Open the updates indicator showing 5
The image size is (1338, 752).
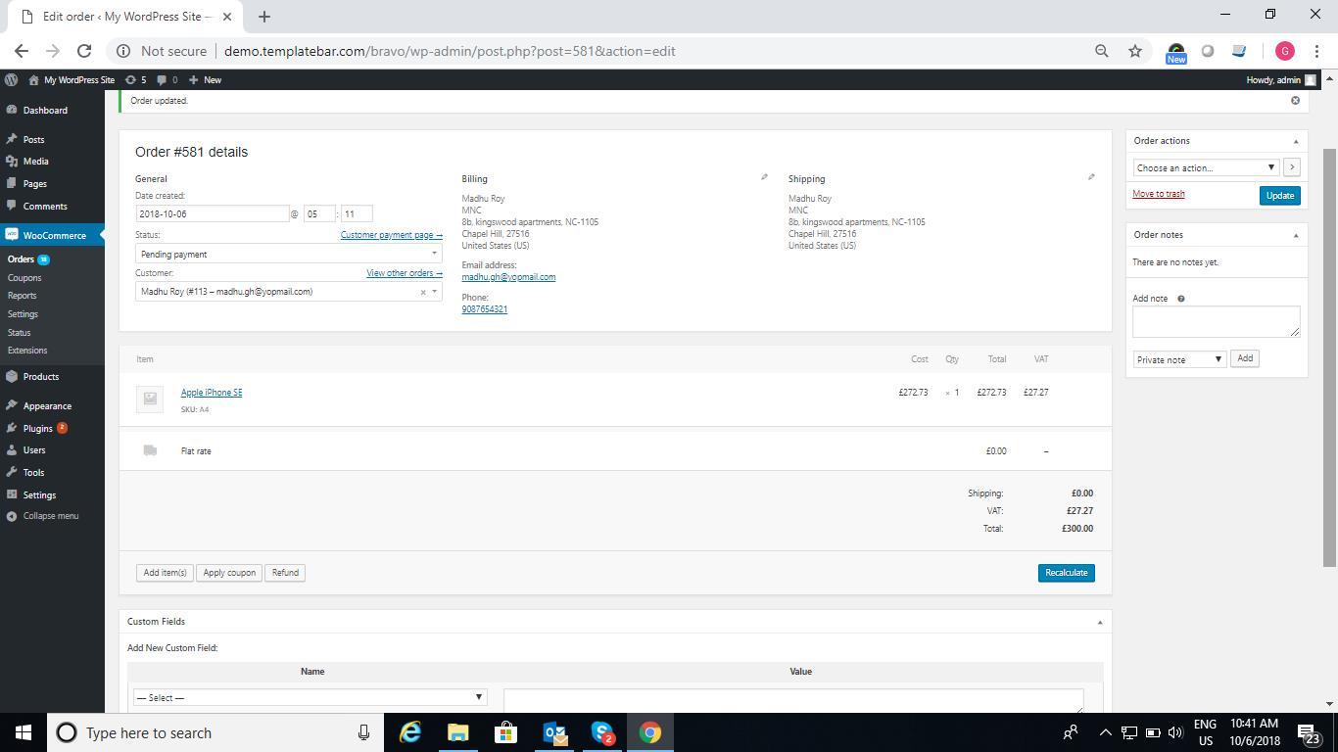click(135, 79)
